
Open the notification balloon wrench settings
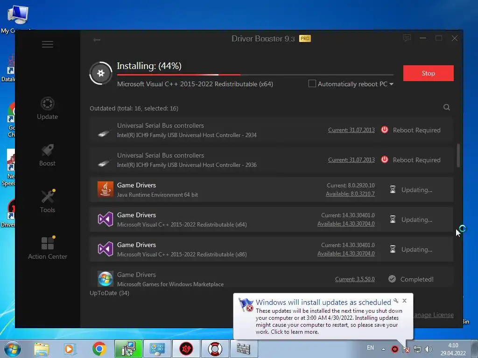[x=396, y=301]
